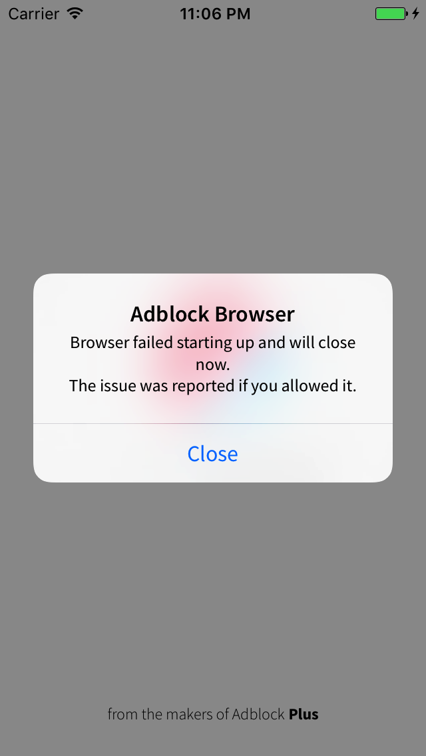Tap the Carrier label in status bar

[33, 14]
